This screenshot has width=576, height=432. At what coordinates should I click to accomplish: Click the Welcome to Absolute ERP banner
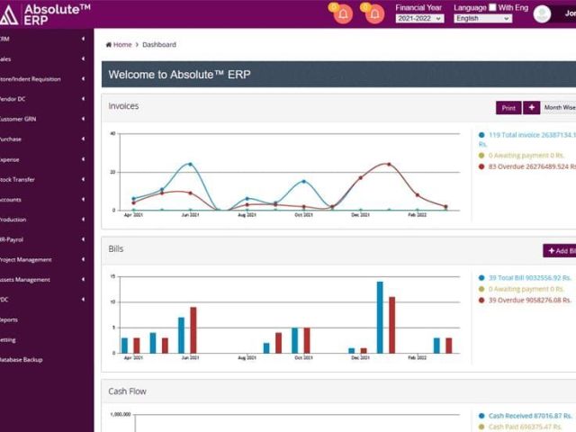[338, 75]
